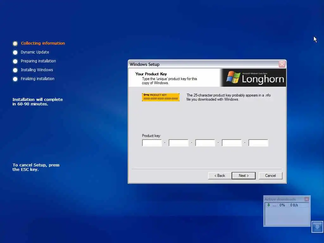Image resolution: width=324 pixels, height=243 pixels.
Task: Click the Preparing installation step bullet
Action: click(15, 61)
